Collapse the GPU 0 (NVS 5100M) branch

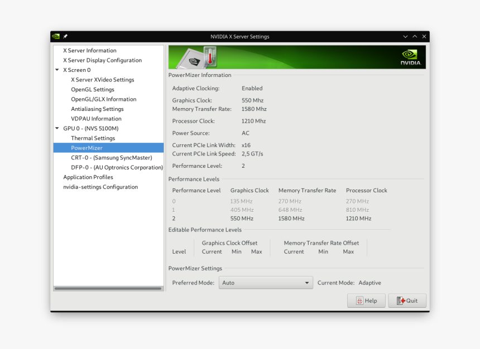coord(56,128)
